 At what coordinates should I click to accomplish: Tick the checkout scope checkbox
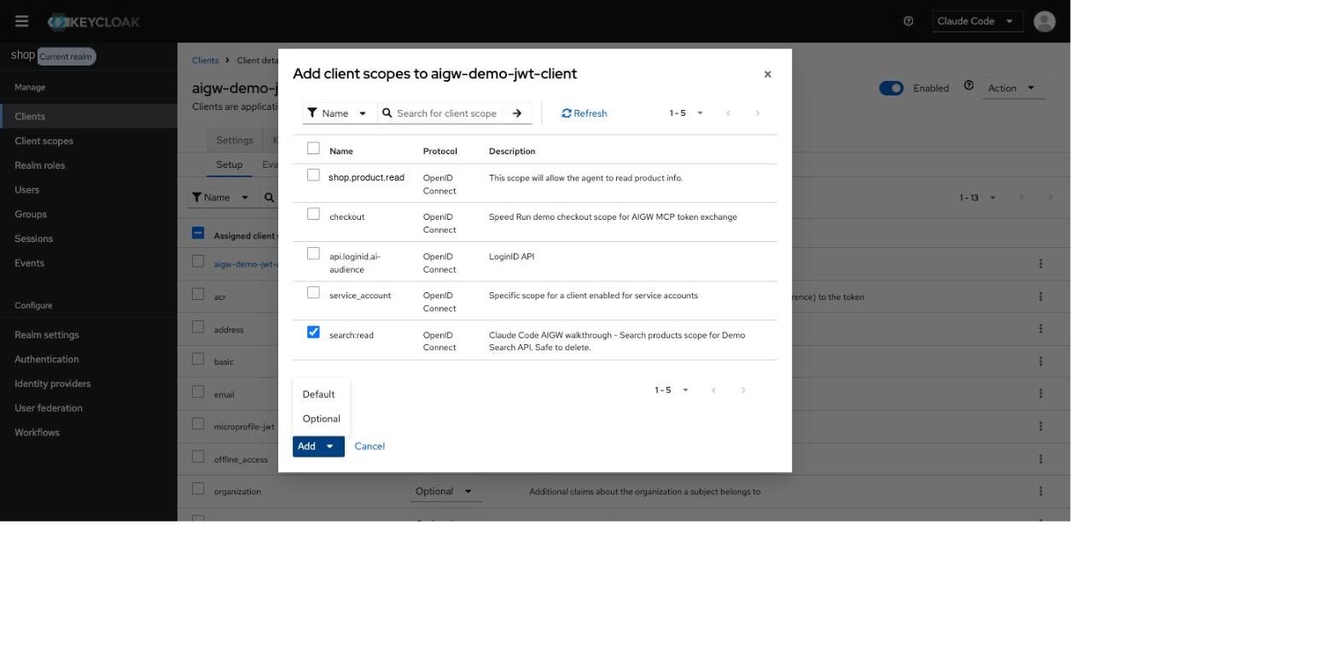(x=313, y=214)
